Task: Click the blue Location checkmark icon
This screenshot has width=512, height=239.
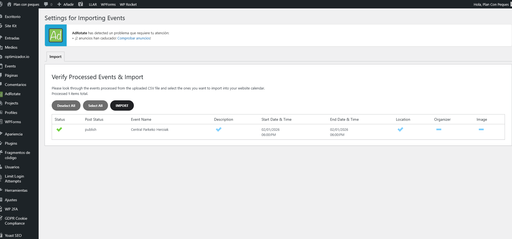Action: (x=400, y=129)
